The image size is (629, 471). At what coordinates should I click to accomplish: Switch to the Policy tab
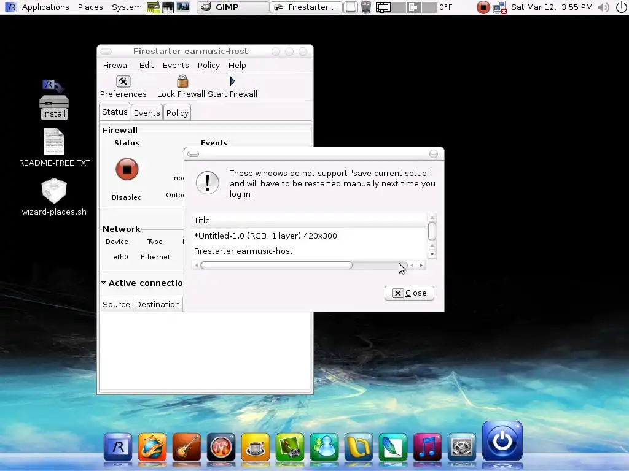[178, 113]
